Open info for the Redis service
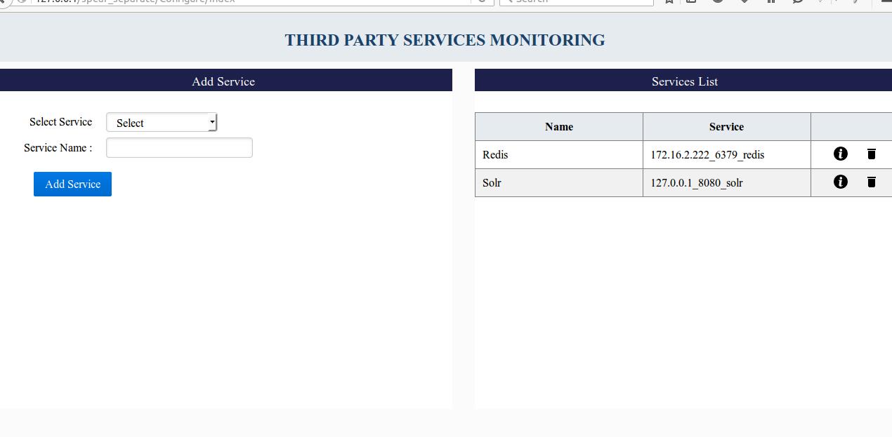This screenshot has height=437, width=892. [x=840, y=154]
